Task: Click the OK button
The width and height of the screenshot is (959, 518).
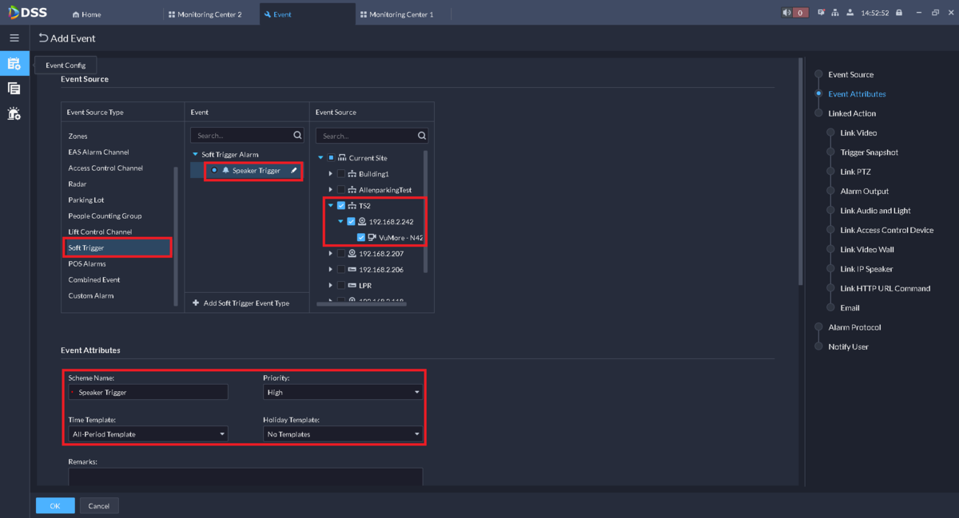Action: [x=55, y=506]
